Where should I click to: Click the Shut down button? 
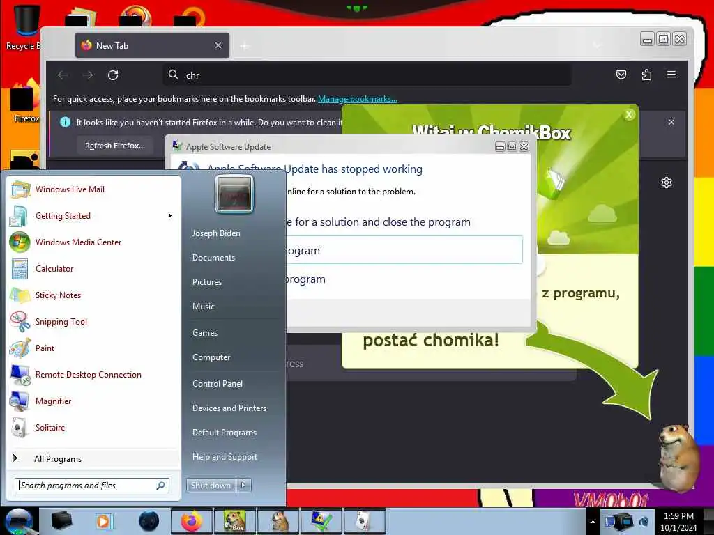pyautogui.click(x=211, y=486)
